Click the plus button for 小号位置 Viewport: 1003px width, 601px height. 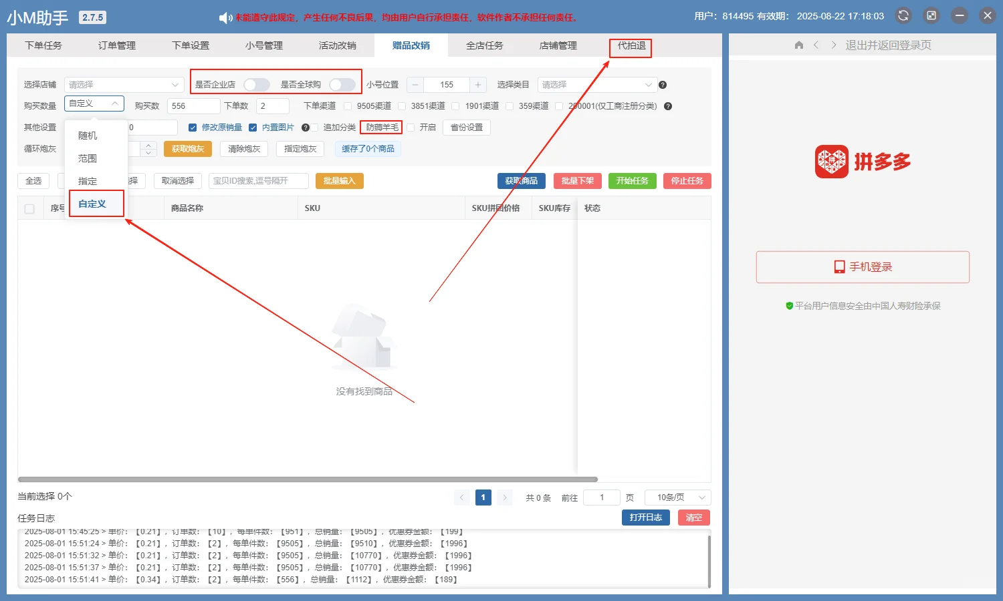[x=478, y=85]
